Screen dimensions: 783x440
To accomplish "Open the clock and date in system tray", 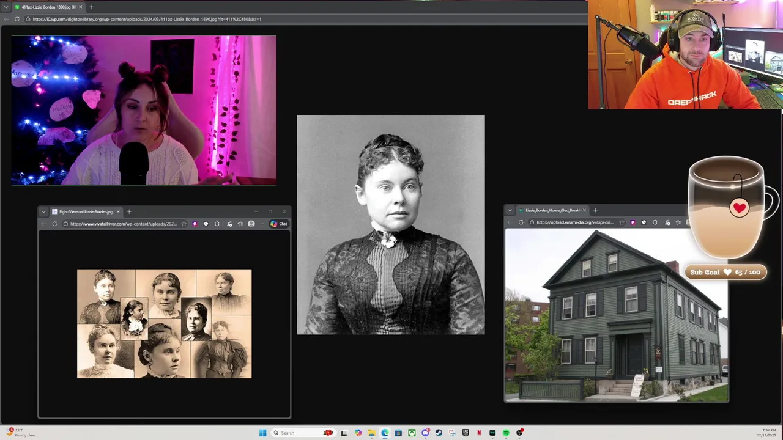I will pos(767,433).
